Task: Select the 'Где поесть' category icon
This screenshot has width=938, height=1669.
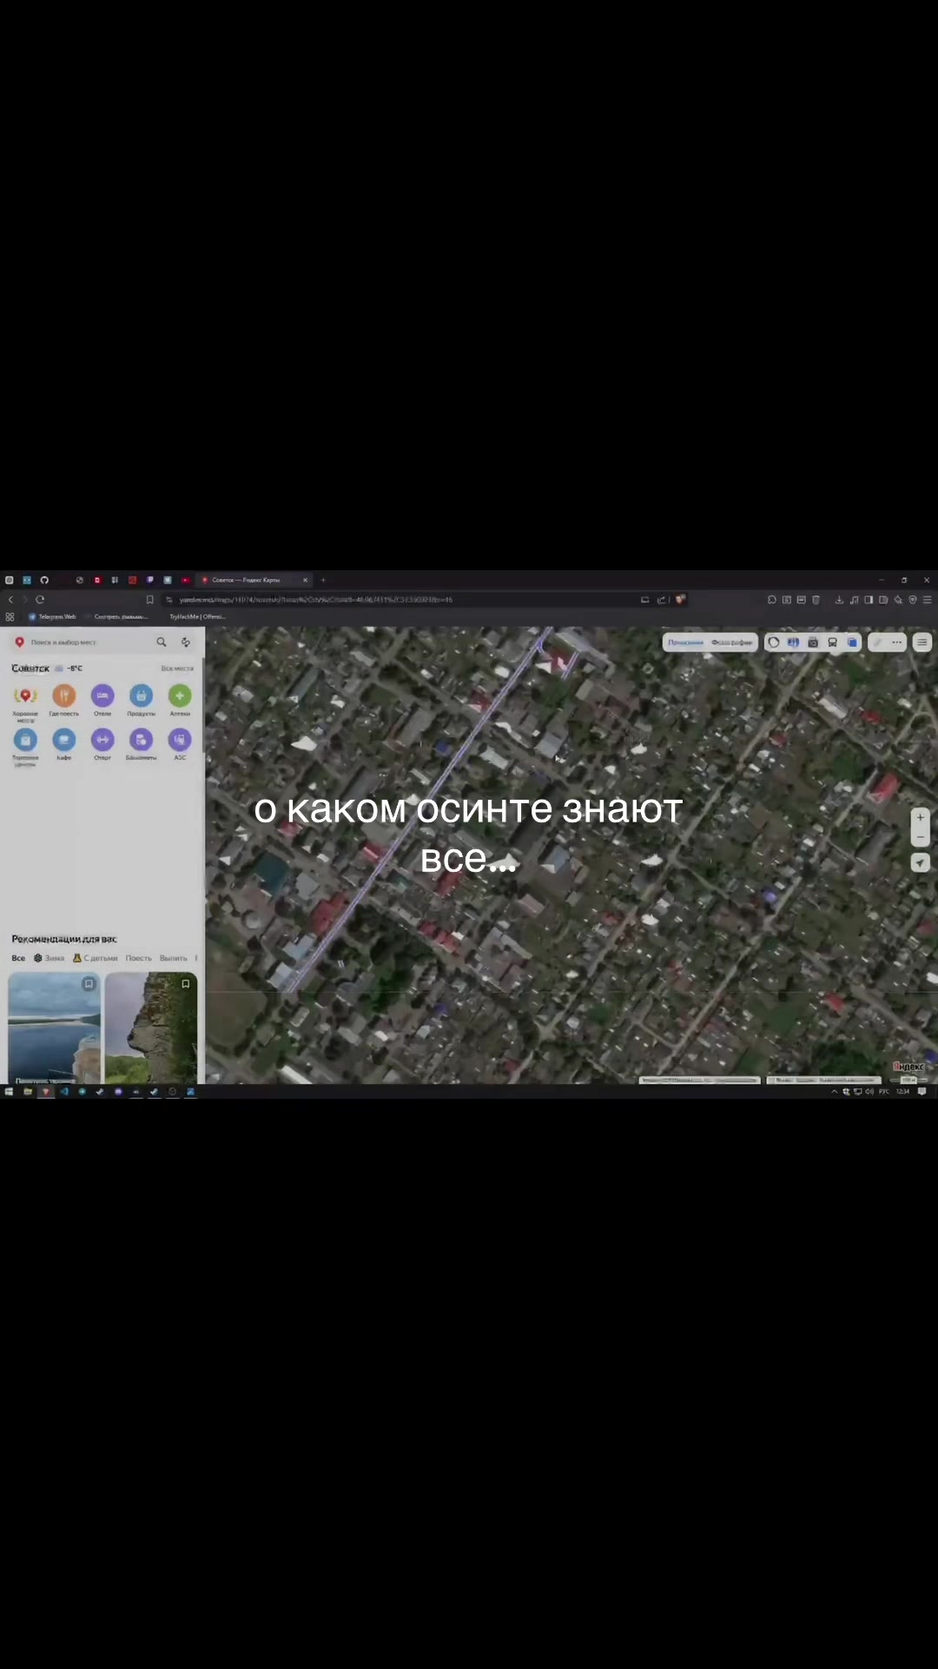Action: (x=64, y=695)
